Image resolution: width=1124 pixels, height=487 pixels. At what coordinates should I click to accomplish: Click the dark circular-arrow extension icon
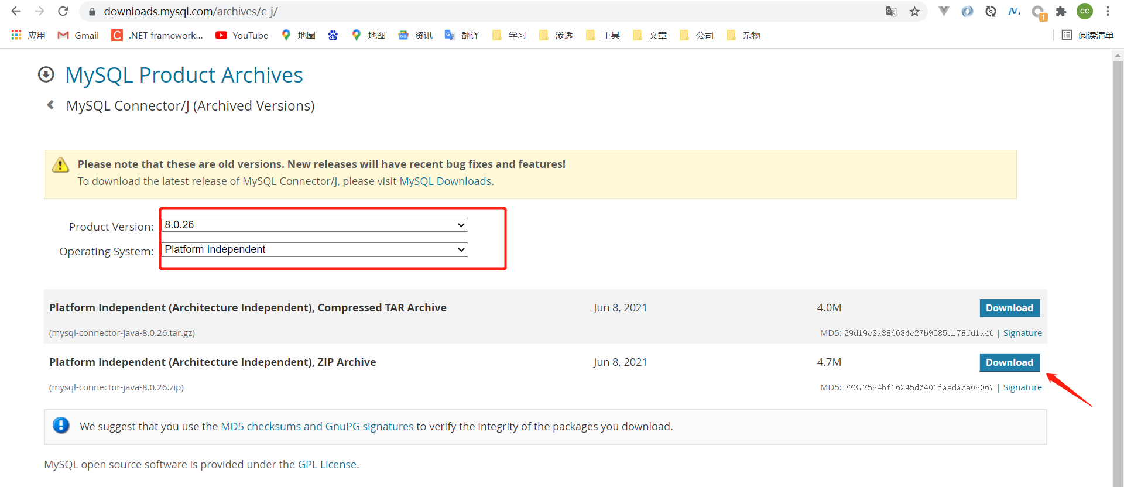point(991,11)
